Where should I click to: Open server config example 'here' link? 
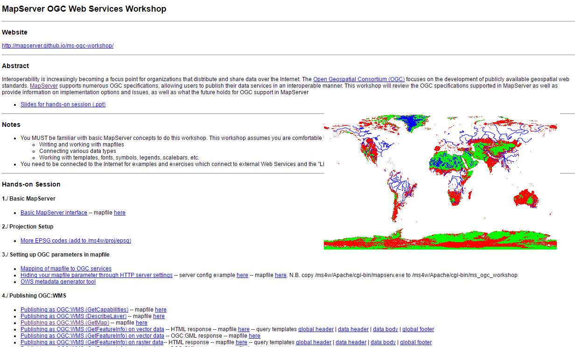pos(242,275)
